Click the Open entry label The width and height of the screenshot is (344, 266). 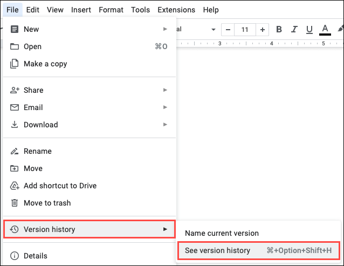[32, 47]
